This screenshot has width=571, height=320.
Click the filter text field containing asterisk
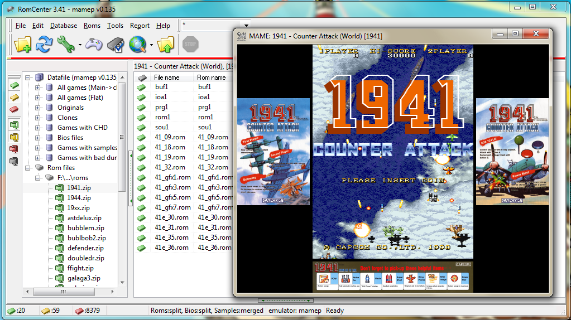click(211, 25)
